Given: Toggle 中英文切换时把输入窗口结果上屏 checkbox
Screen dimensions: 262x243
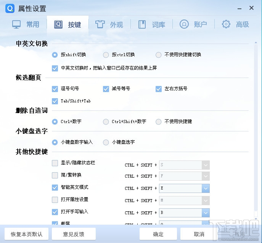Looking at the screenshot, I should click(55, 68).
